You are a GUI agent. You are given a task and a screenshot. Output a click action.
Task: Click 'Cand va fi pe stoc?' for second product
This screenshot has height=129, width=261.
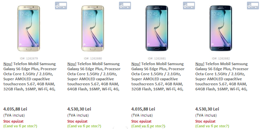click(84, 126)
